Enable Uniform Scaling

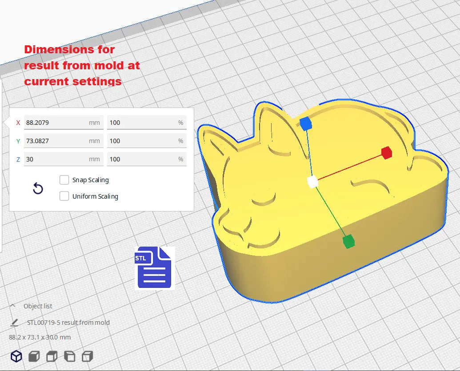point(64,196)
